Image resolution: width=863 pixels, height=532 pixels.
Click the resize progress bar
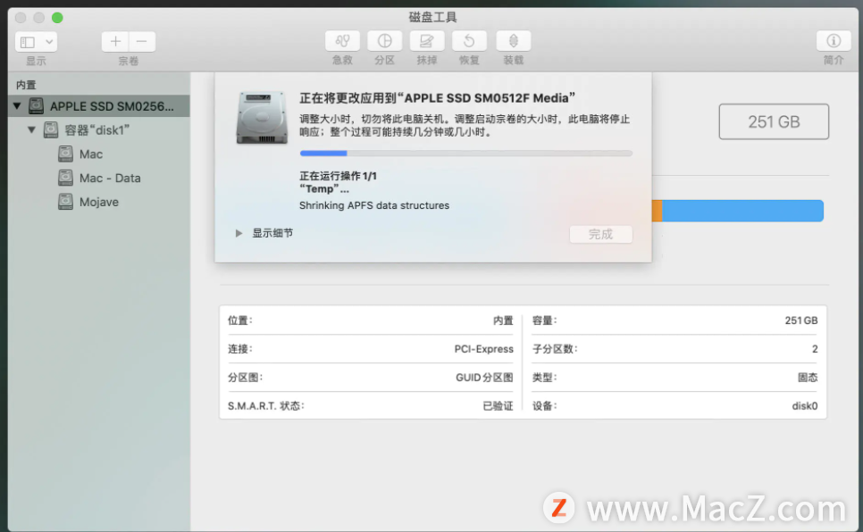465,154
